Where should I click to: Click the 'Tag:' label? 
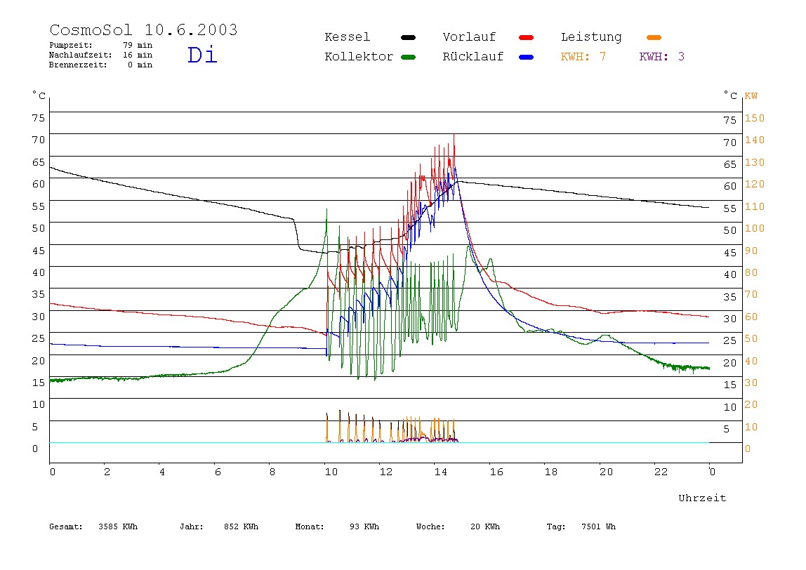(556, 526)
